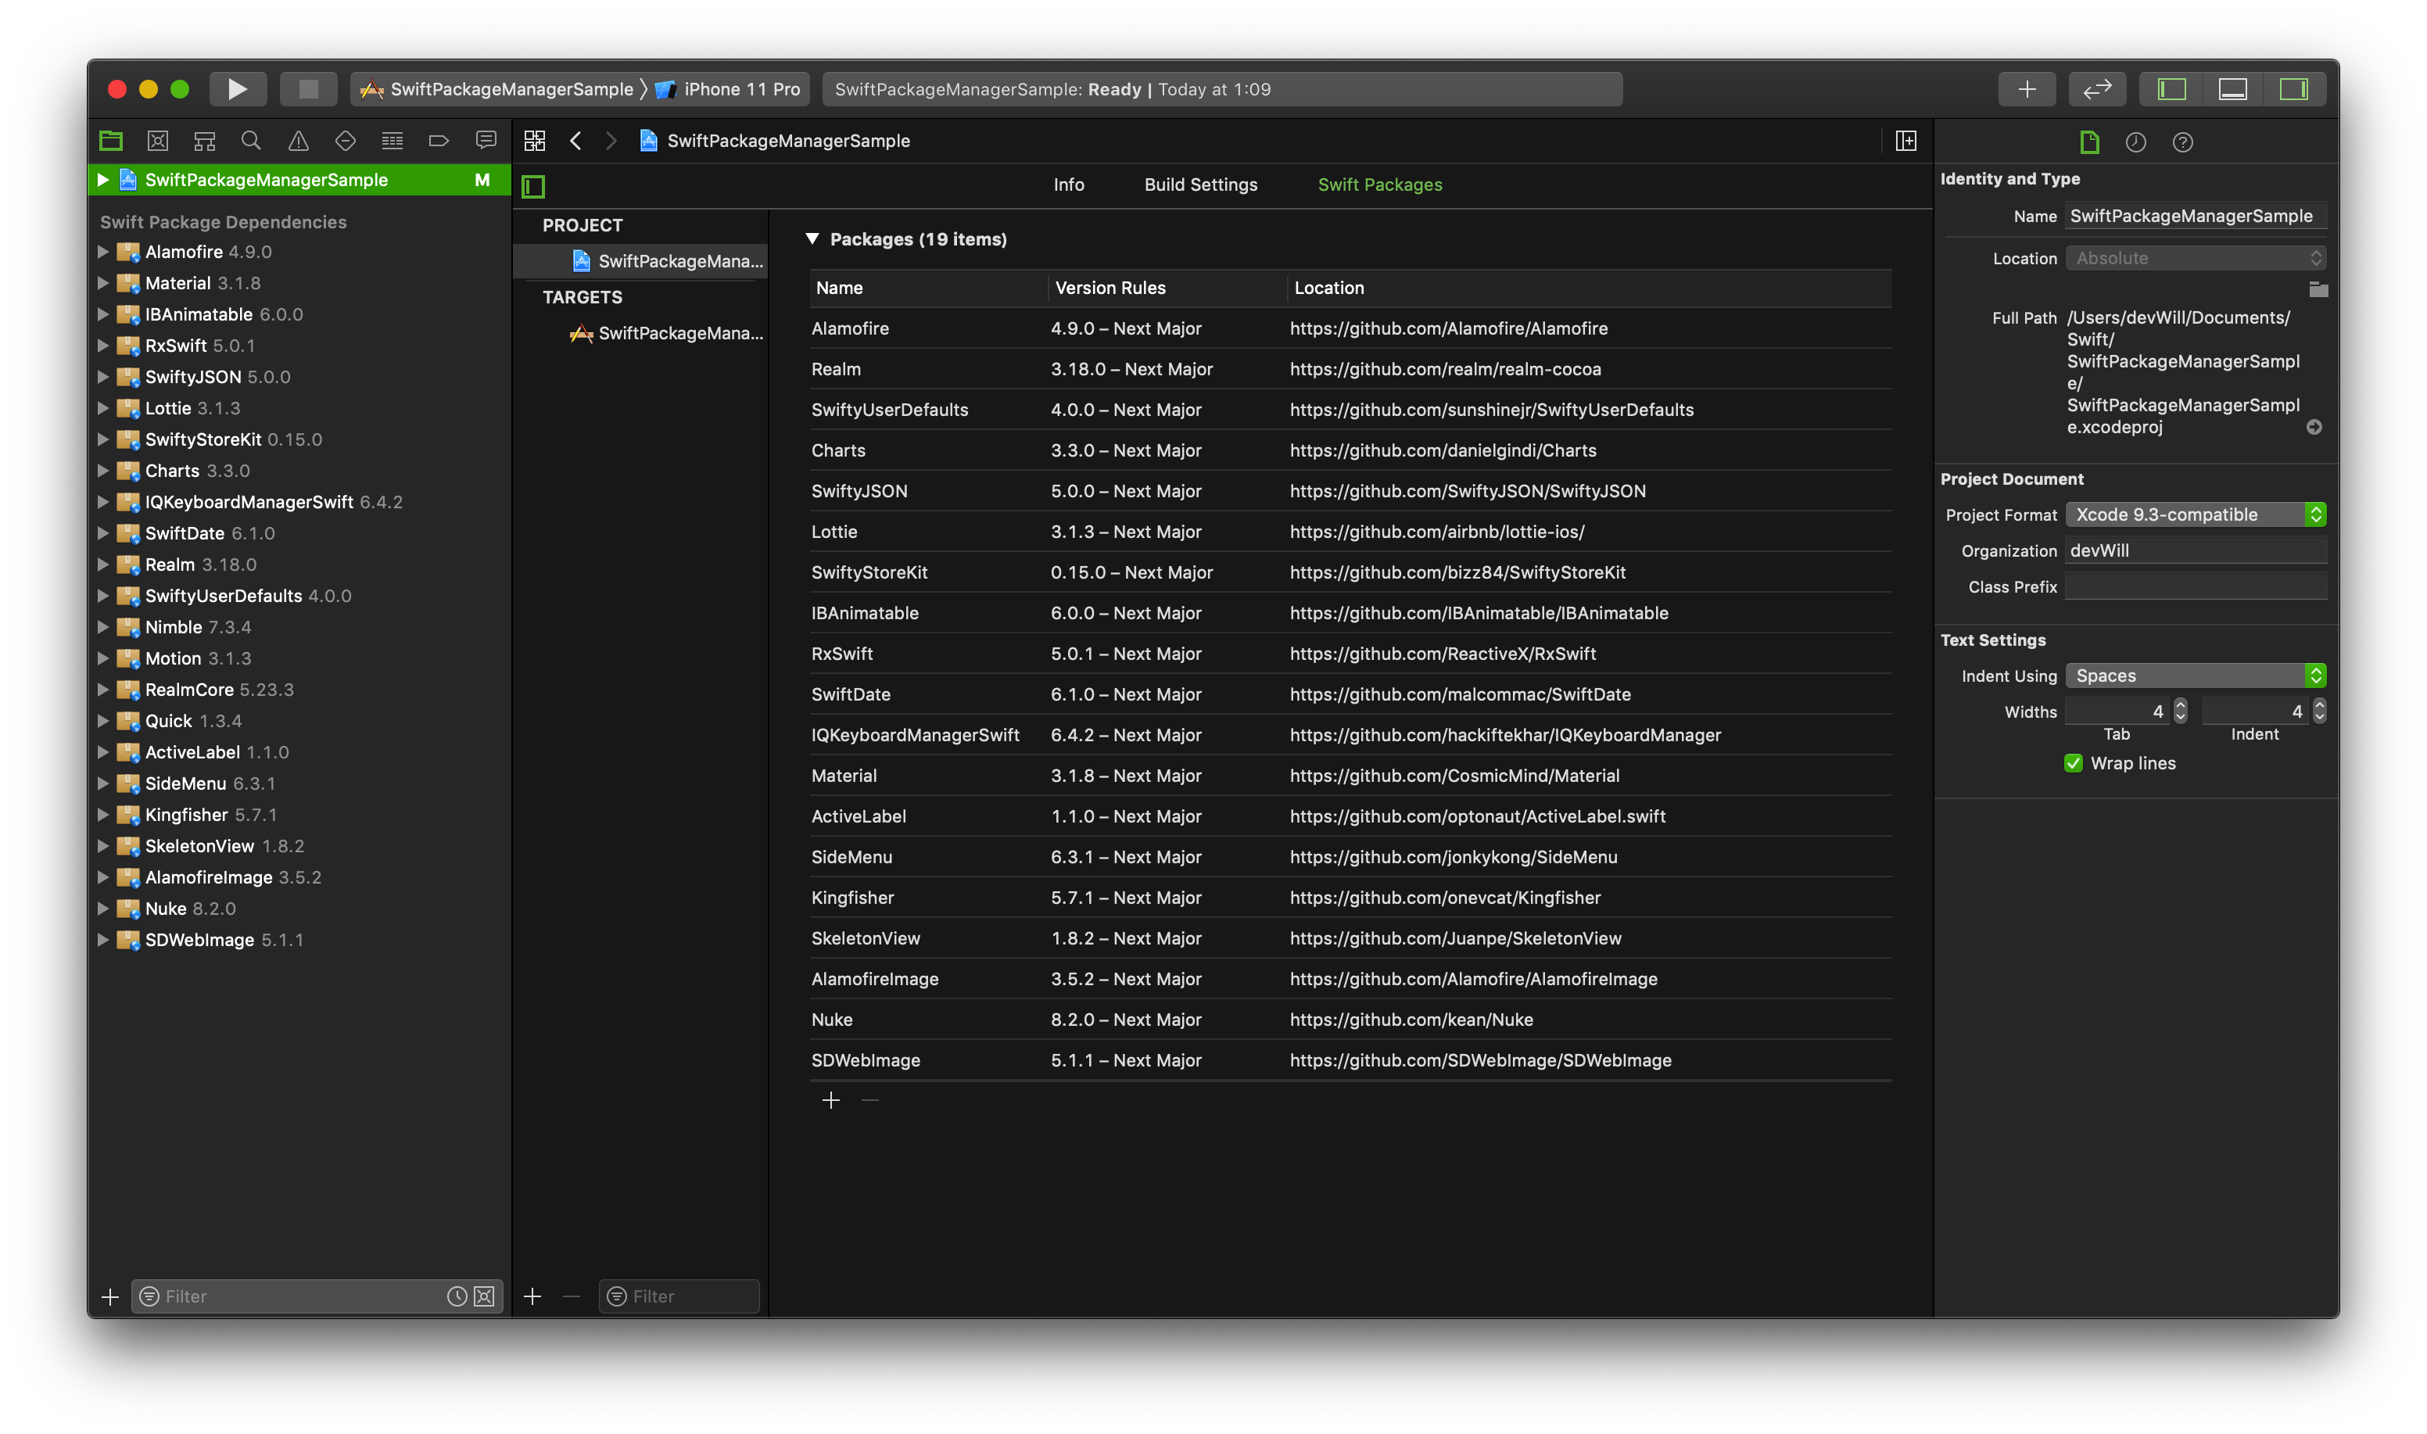2427x1434 pixels.
Task: Show the Project navigator folder icon
Action: pos(111,141)
